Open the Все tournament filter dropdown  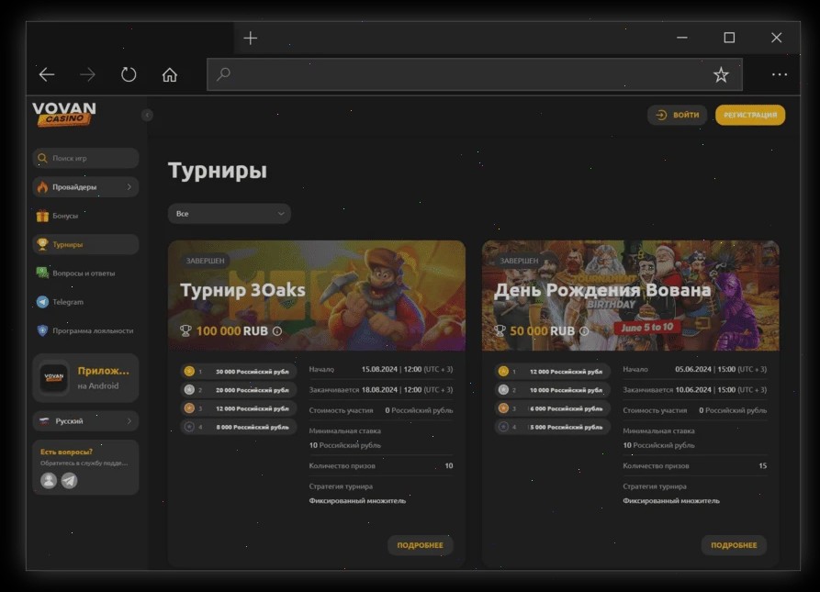229,214
